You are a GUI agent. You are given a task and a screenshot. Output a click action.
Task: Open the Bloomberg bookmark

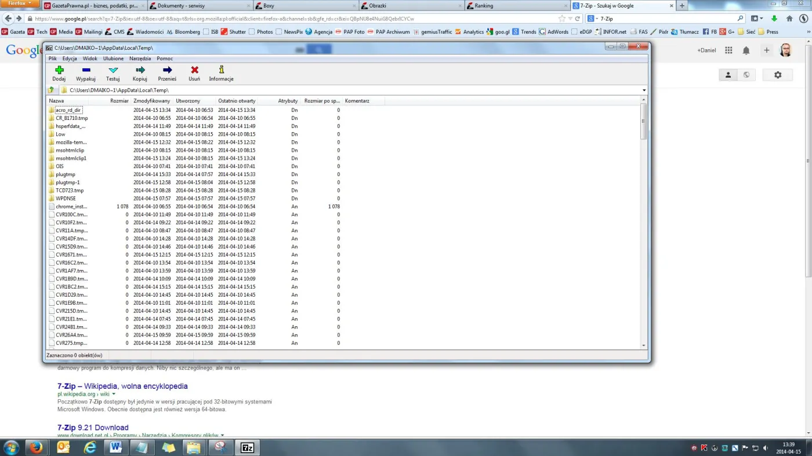[183, 32]
